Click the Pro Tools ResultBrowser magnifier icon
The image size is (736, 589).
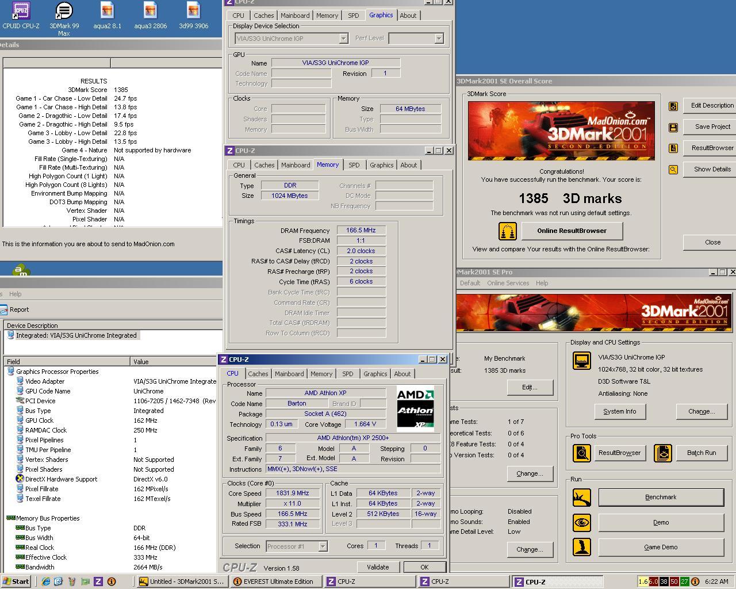coord(582,453)
